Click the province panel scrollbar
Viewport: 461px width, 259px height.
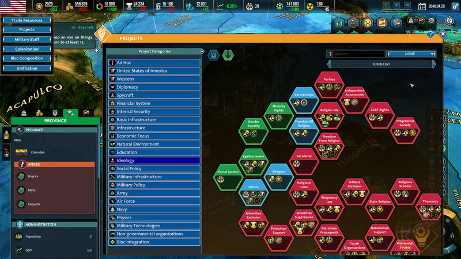coord(99,153)
